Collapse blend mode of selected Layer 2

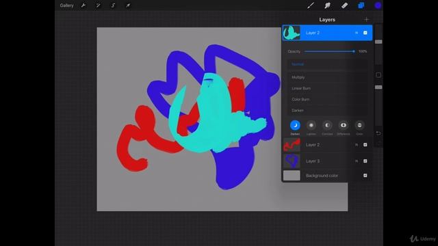(357, 33)
